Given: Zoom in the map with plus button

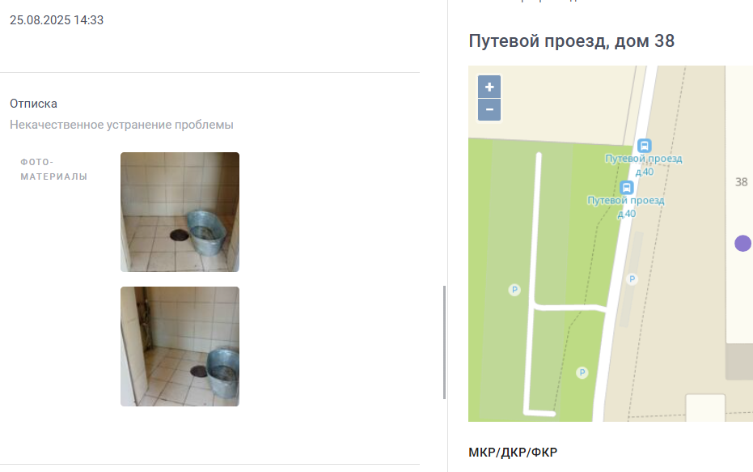Looking at the screenshot, I should point(489,87).
